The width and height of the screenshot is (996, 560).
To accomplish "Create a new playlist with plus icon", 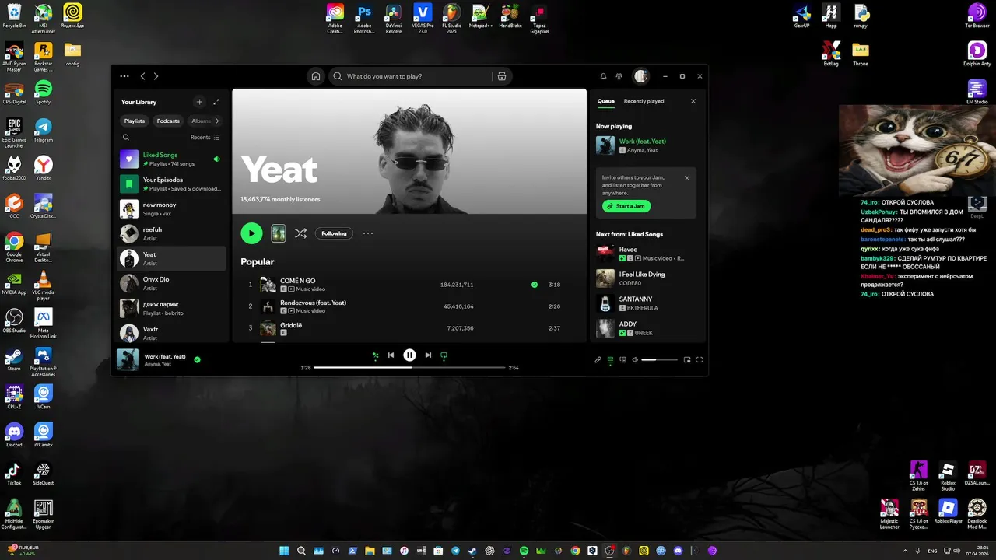I will click(x=199, y=102).
